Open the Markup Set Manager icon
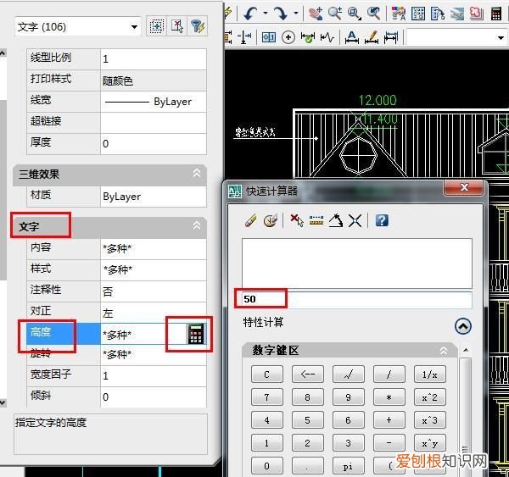The height and width of the screenshot is (477, 509). pos(476,14)
